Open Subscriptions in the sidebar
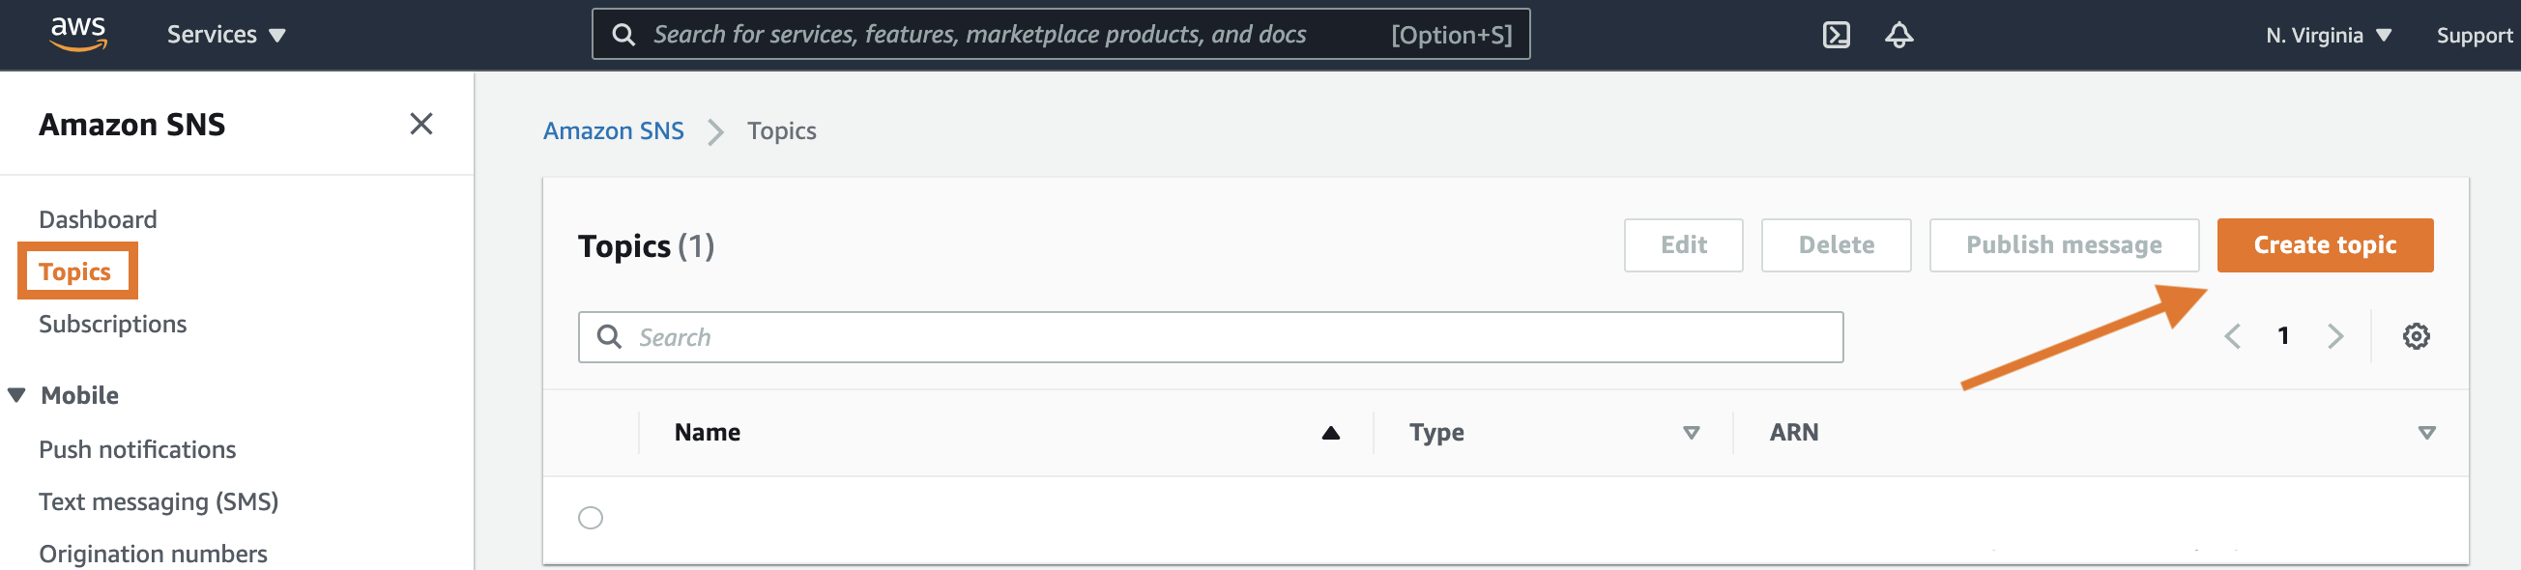 tap(112, 324)
